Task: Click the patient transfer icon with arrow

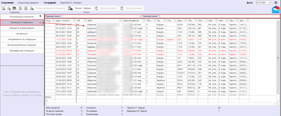Action: (9, 8)
